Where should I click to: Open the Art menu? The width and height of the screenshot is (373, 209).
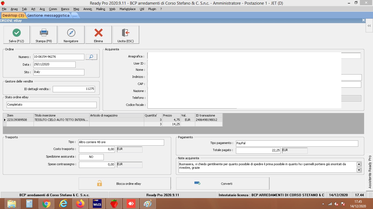coord(33,9)
